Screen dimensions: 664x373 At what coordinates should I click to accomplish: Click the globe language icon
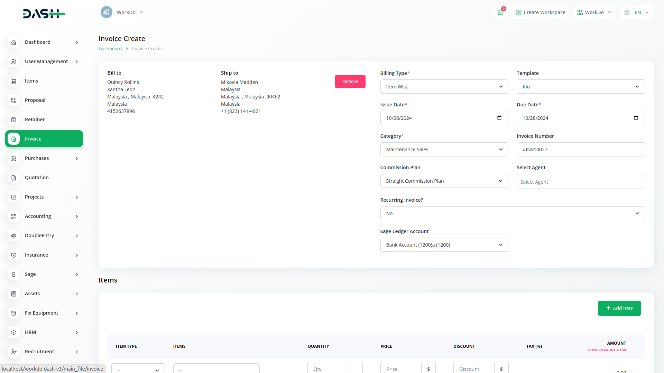tap(627, 12)
